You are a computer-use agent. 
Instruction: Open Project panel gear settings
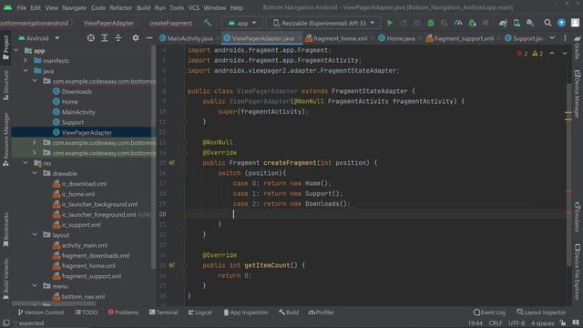(x=136, y=38)
